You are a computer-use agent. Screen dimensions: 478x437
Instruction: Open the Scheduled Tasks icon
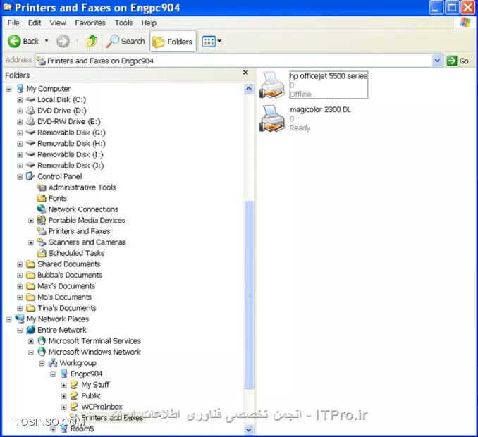tap(42, 253)
